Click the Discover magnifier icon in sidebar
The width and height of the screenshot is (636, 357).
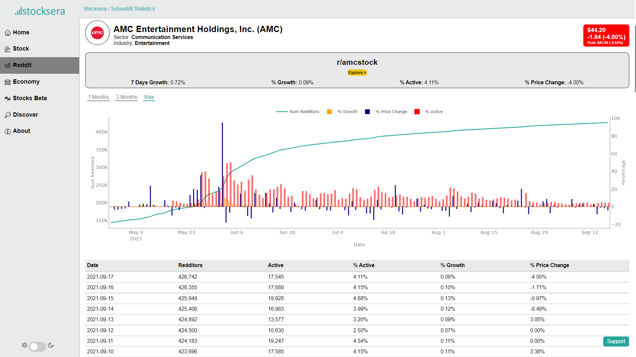(8, 115)
